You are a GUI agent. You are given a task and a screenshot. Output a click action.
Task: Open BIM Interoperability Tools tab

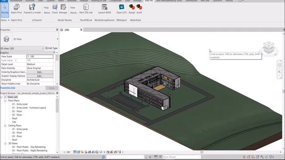[x=169, y=1]
